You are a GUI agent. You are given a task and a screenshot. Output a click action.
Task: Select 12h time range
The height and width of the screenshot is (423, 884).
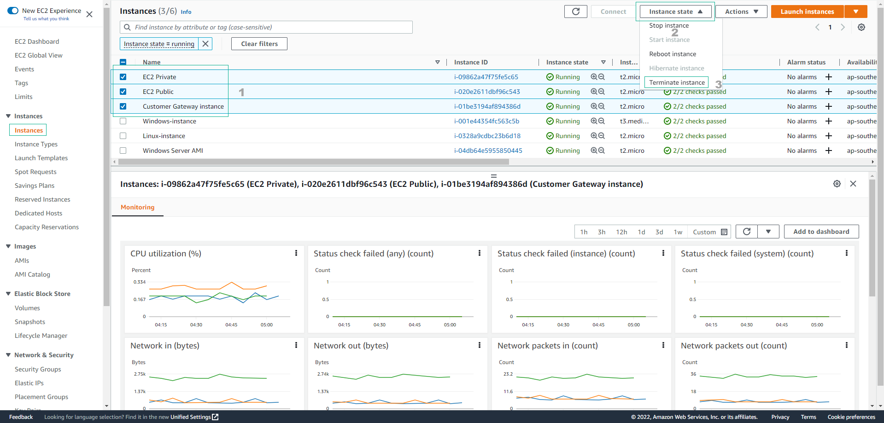point(621,232)
